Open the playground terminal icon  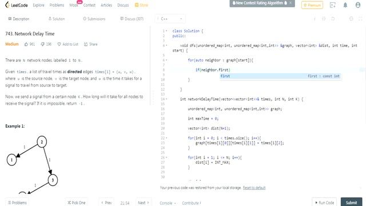(x=333, y=5)
